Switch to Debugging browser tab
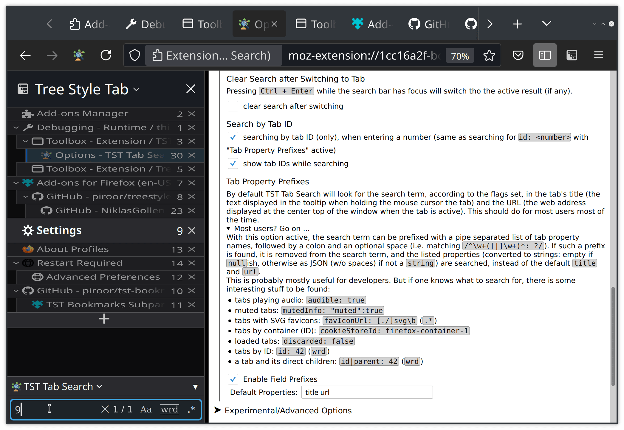 point(145,24)
